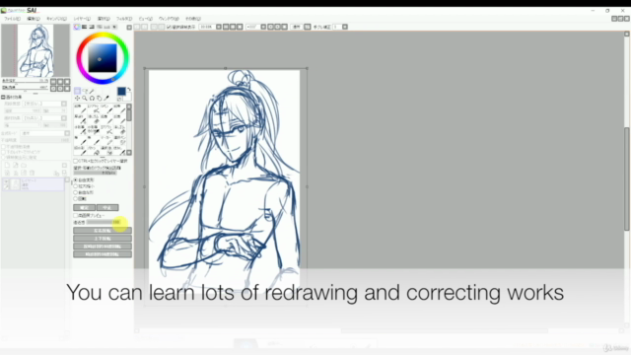The width and height of the screenshot is (631, 355).
Task: Select the eyedropper color picker tool
Action: (106, 99)
